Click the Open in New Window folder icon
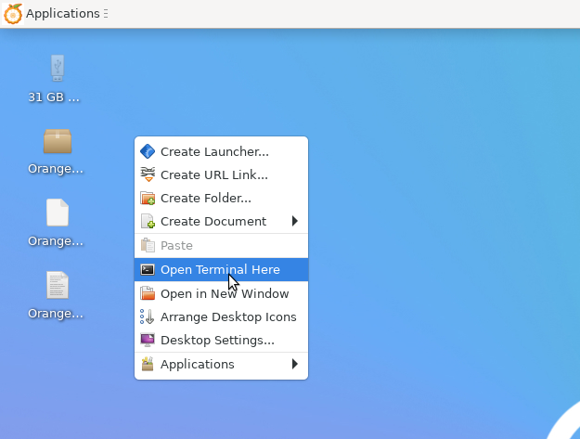Viewport: 580px width, 439px height. 148,293
